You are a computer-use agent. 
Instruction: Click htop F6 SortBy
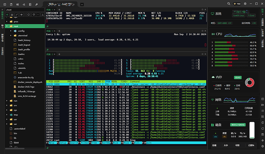[105, 143]
